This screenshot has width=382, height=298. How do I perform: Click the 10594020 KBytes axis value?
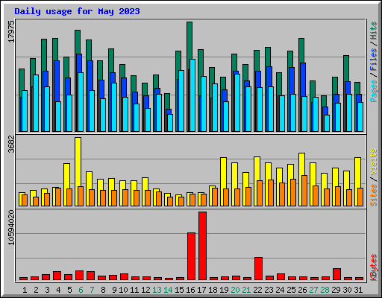11,227
